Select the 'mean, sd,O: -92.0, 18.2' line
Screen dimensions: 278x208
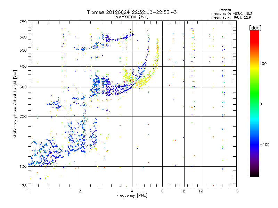coord(231,14)
